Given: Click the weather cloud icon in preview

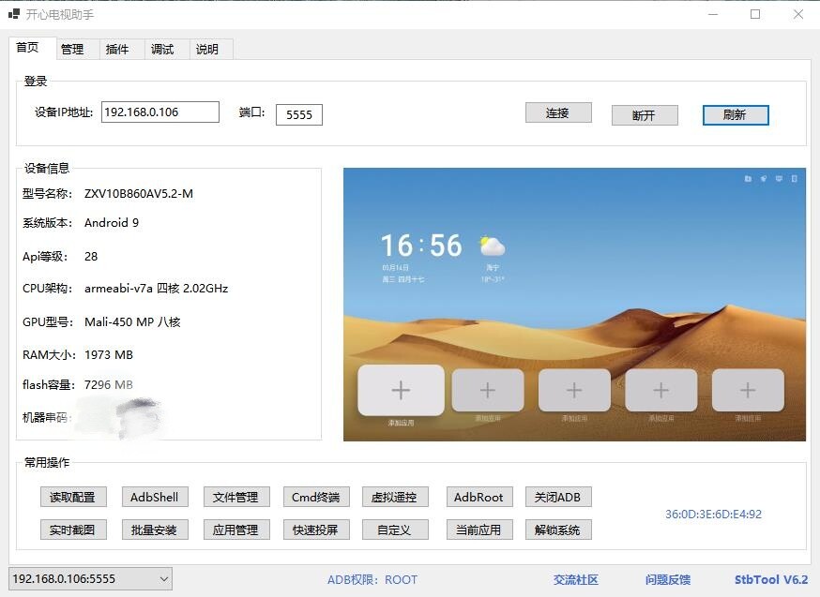Looking at the screenshot, I should (493, 246).
